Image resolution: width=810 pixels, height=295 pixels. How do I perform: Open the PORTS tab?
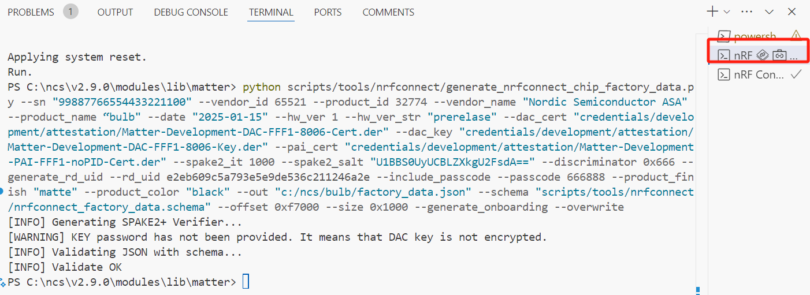coord(328,12)
